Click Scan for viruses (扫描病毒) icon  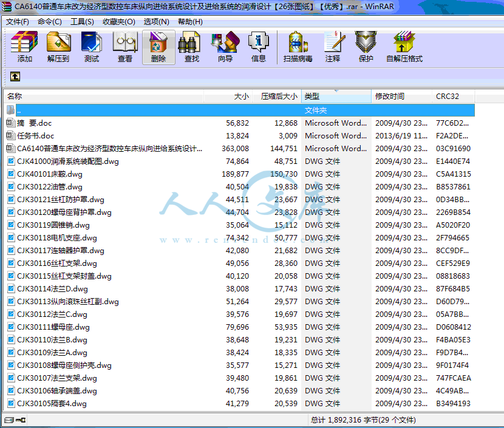[298, 42]
